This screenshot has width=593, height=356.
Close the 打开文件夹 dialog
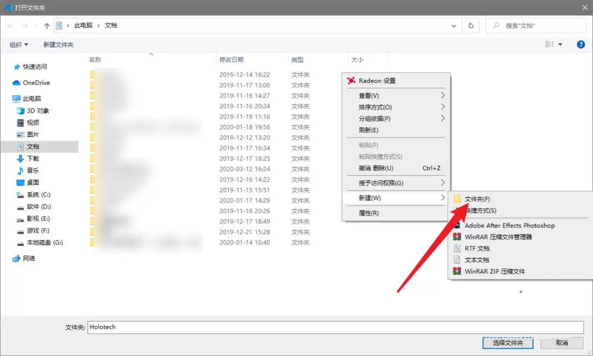point(585,8)
